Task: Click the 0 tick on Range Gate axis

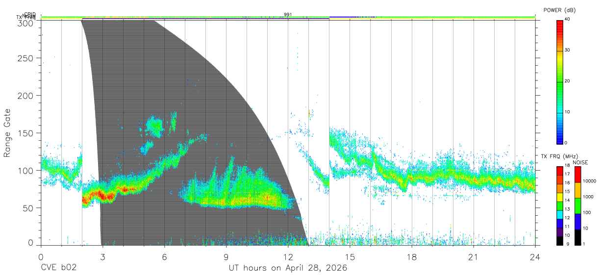Action: pyautogui.click(x=31, y=243)
